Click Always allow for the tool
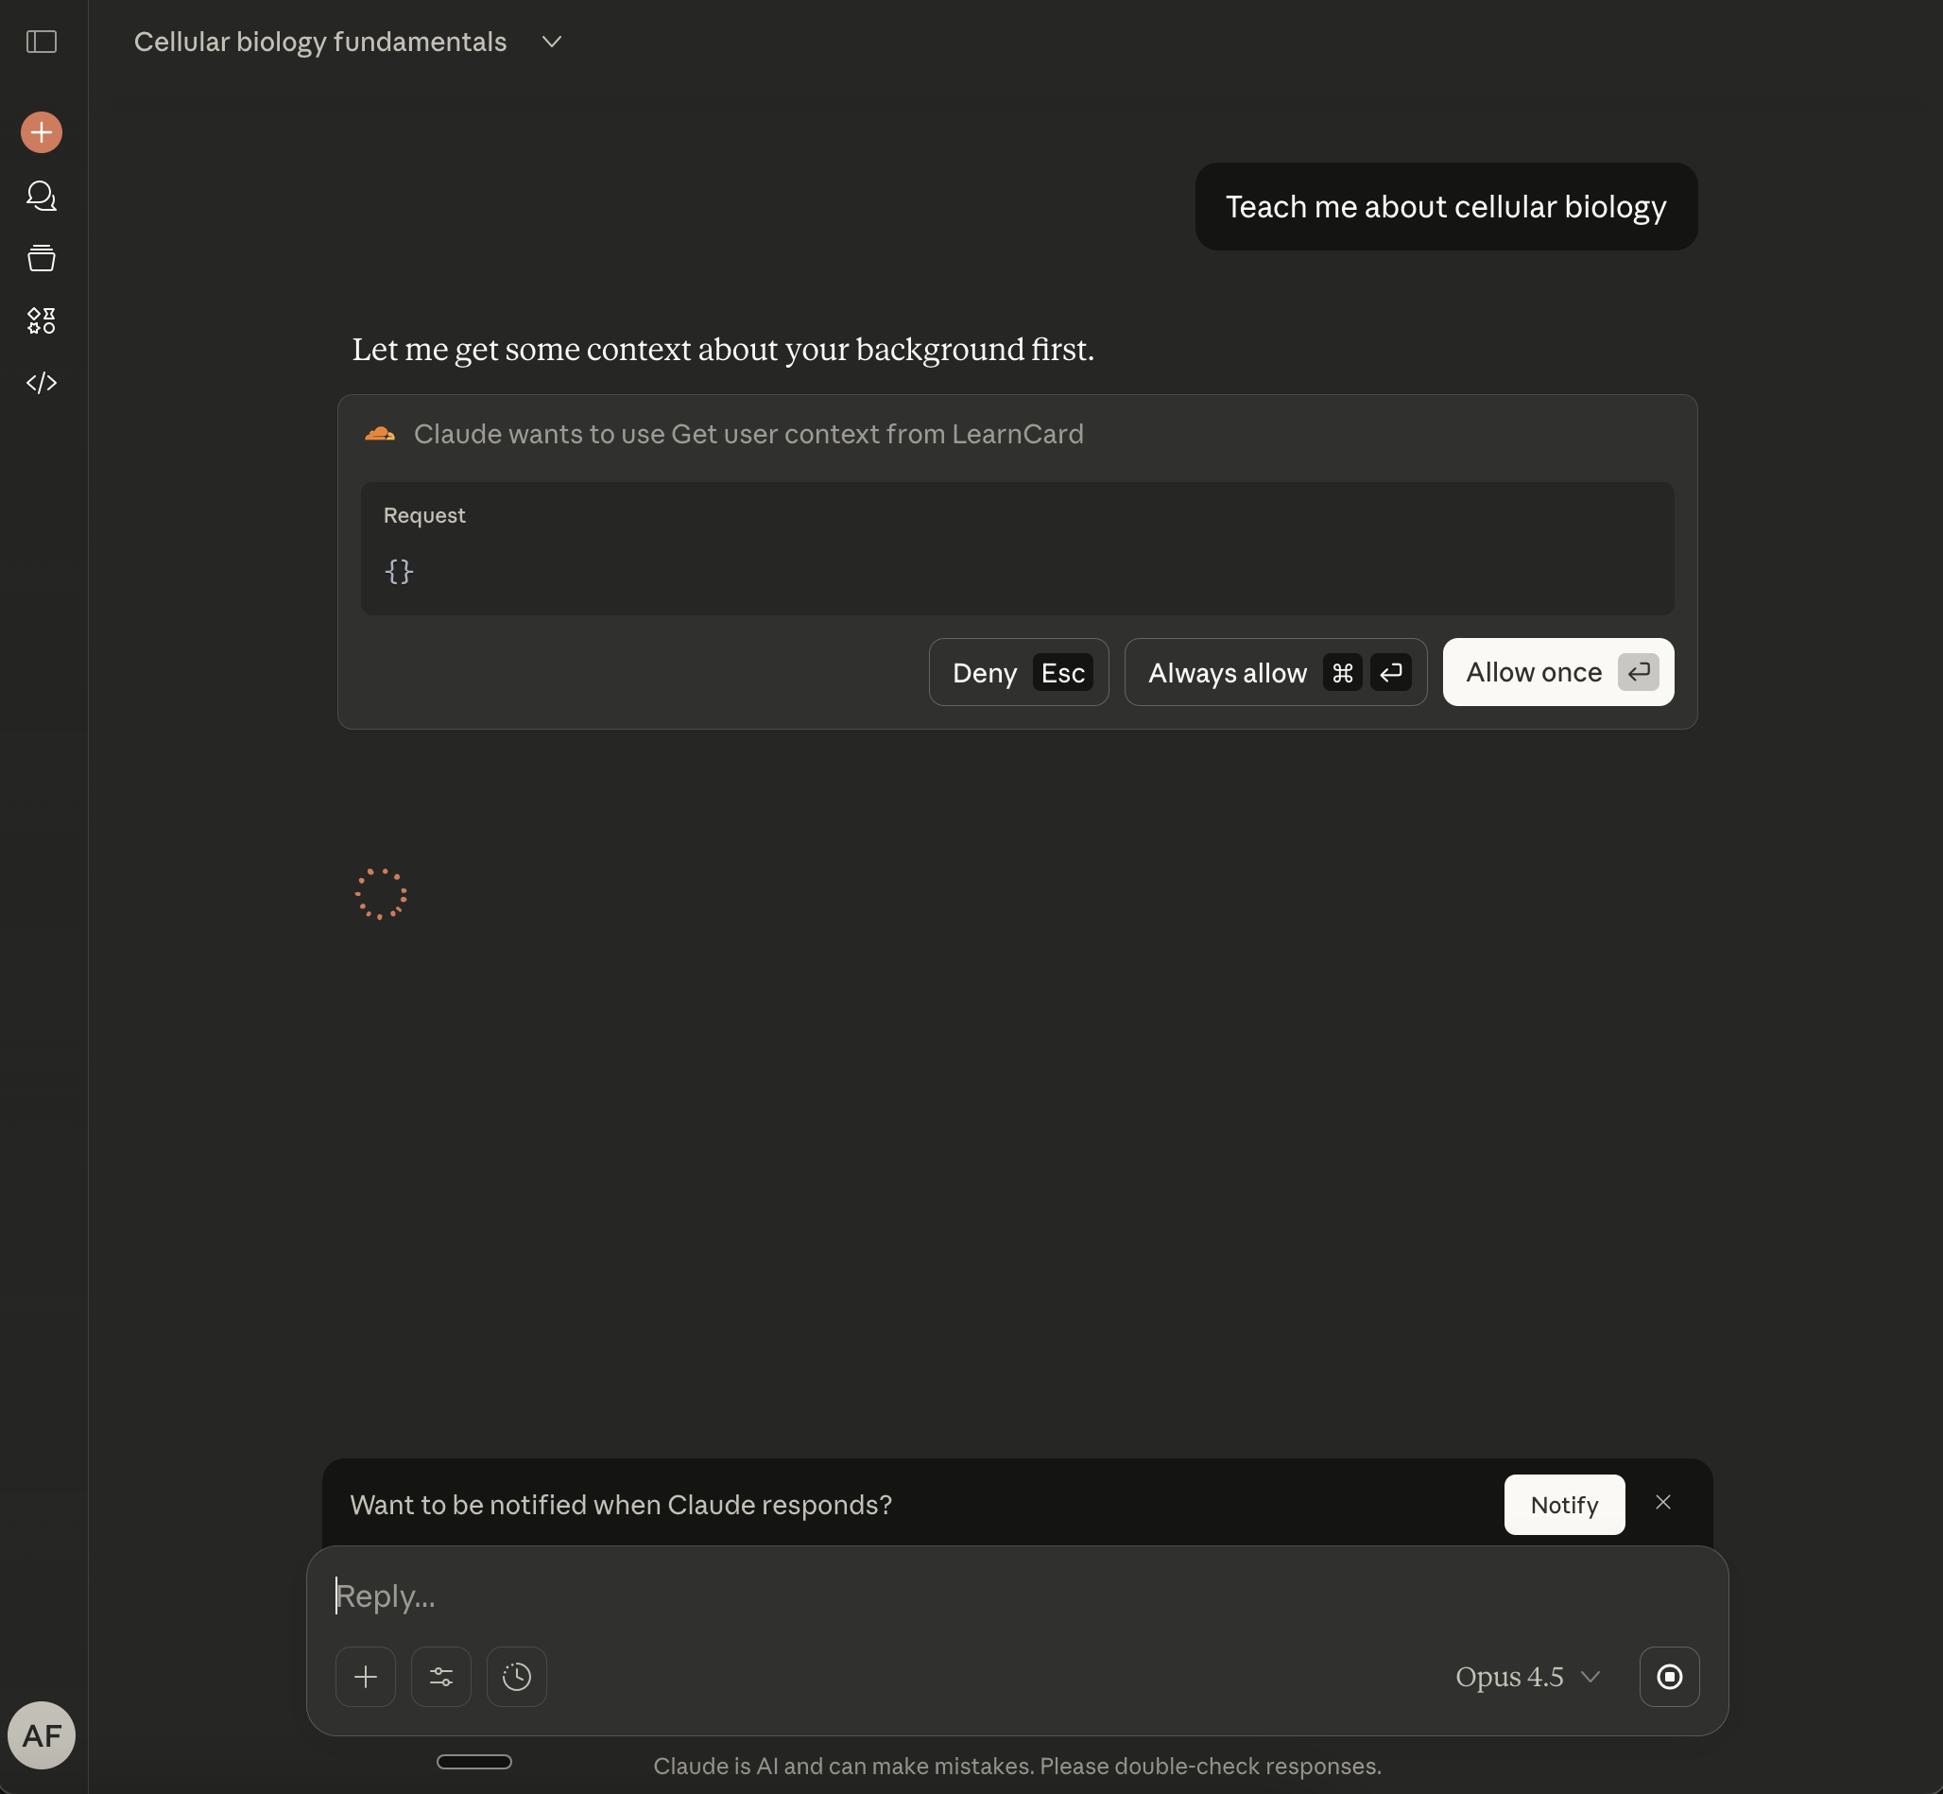 pos(1274,672)
